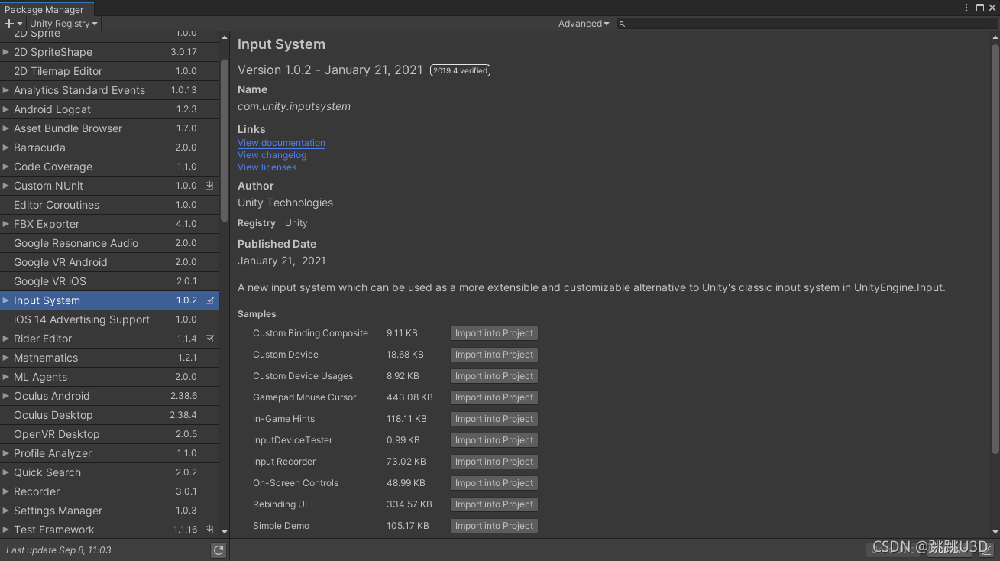This screenshot has width=1000, height=561.
Task: Click the plus add package button
Action: (x=13, y=24)
